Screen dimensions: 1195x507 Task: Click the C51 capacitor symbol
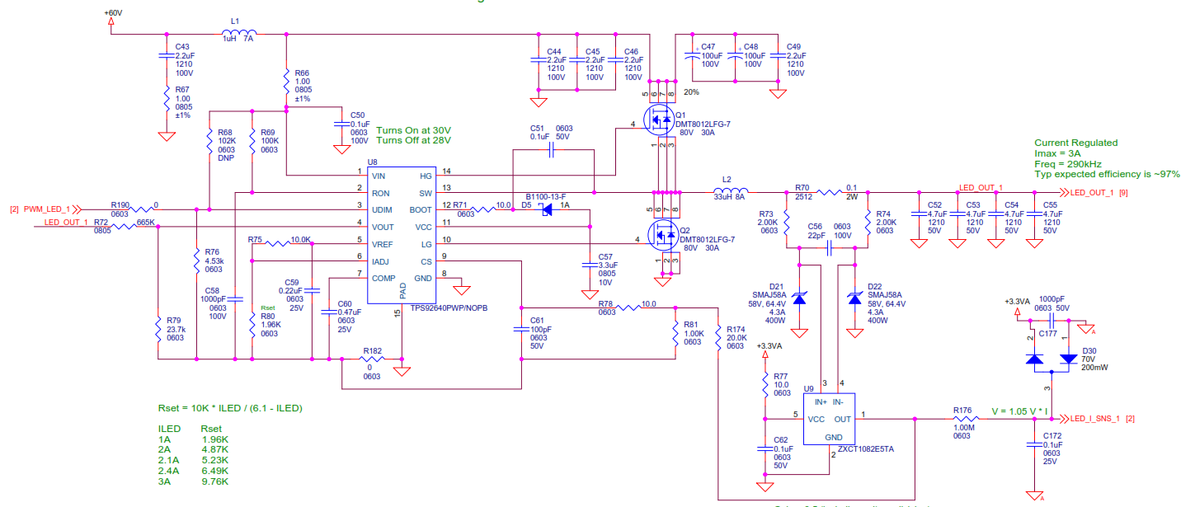click(x=553, y=150)
